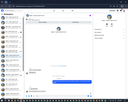The height and width of the screenshot is (102, 128).
Task: Open browser zoom magnifier icon in address bar
Action: [x=111, y=6]
